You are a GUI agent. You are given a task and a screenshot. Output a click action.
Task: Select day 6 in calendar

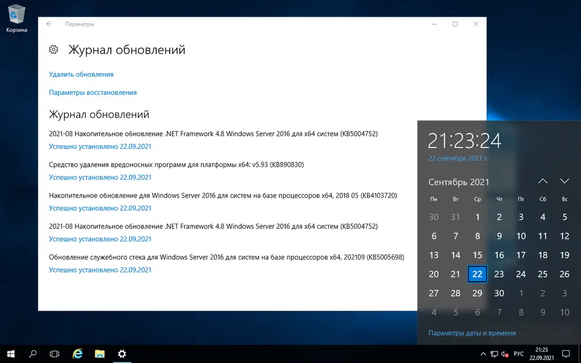434,236
